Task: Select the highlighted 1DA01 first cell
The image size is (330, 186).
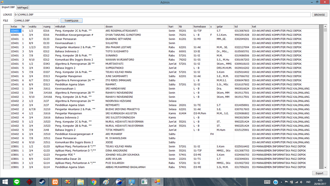Action: [16, 31]
